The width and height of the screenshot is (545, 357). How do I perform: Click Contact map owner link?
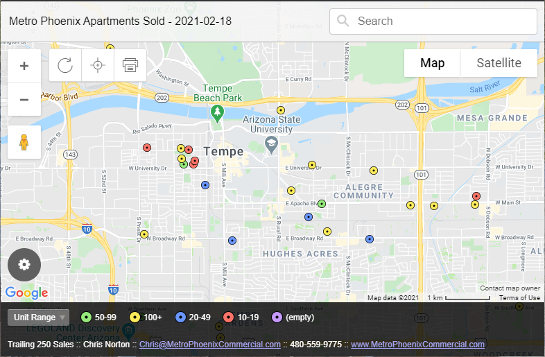coord(510,288)
